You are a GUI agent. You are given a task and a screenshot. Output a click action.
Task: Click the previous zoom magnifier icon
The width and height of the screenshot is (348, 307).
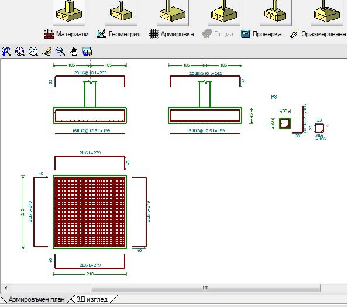pyautogui.click(x=6, y=51)
